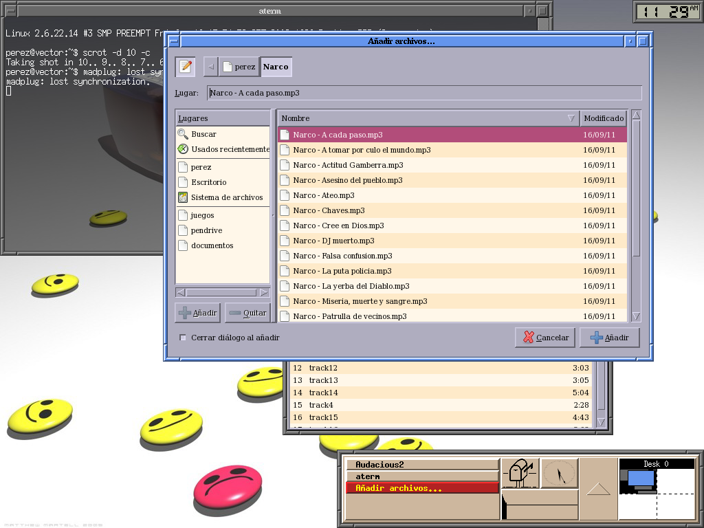Switch to Audacious2 in the window list
704x528 pixels.
click(x=423, y=465)
